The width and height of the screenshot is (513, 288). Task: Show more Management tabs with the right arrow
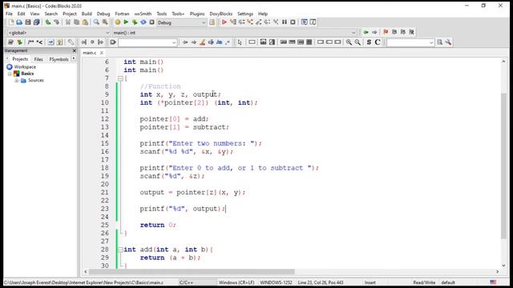pos(74,58)
